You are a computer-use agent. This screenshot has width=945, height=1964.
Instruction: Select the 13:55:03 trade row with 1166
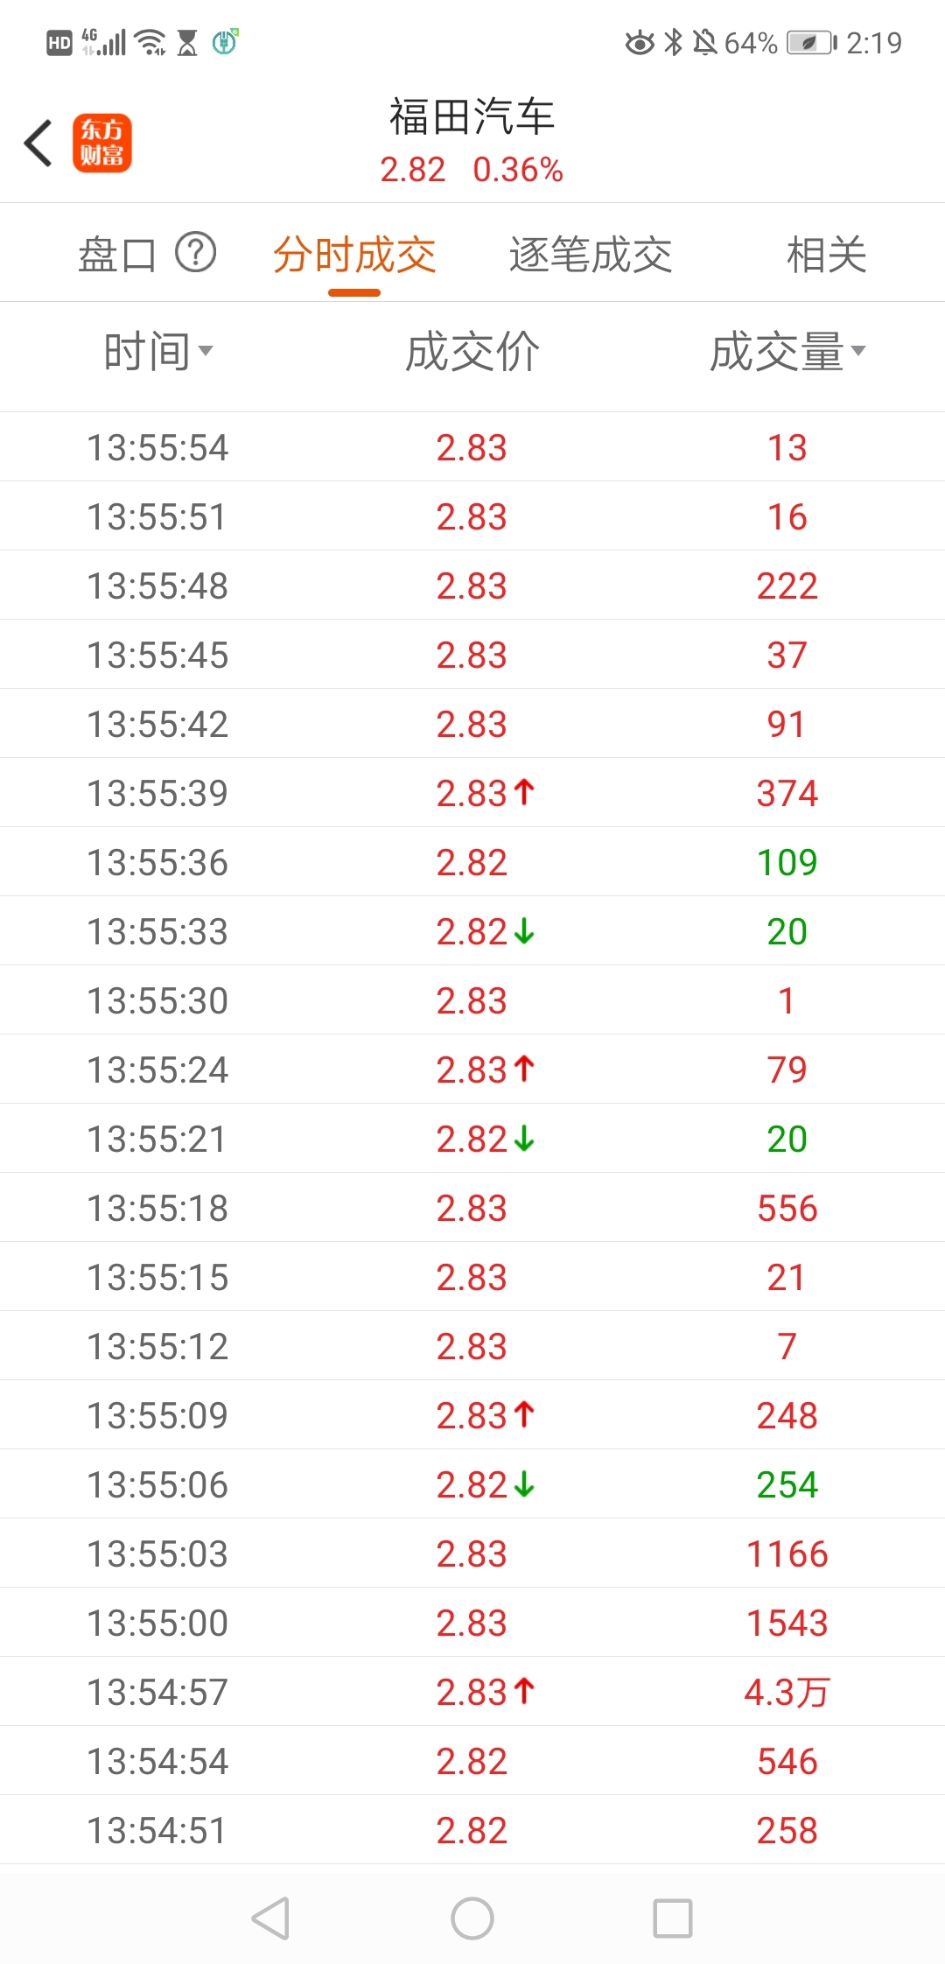[x=472, y=1553]
